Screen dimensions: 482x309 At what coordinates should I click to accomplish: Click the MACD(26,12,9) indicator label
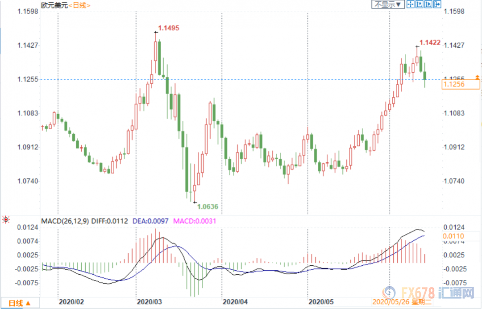[x=65, y=221]
